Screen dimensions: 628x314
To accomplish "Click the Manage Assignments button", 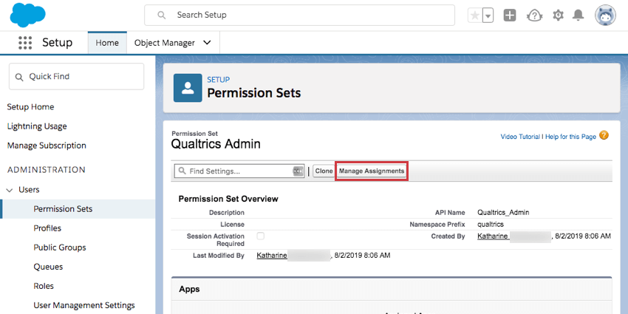I will 372,171.
